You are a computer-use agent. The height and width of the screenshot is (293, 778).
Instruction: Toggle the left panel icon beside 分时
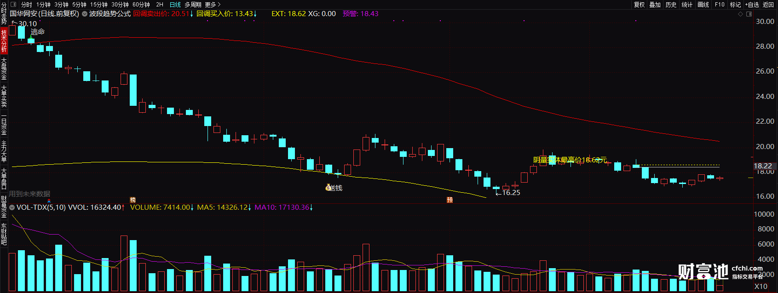(13, 5)
